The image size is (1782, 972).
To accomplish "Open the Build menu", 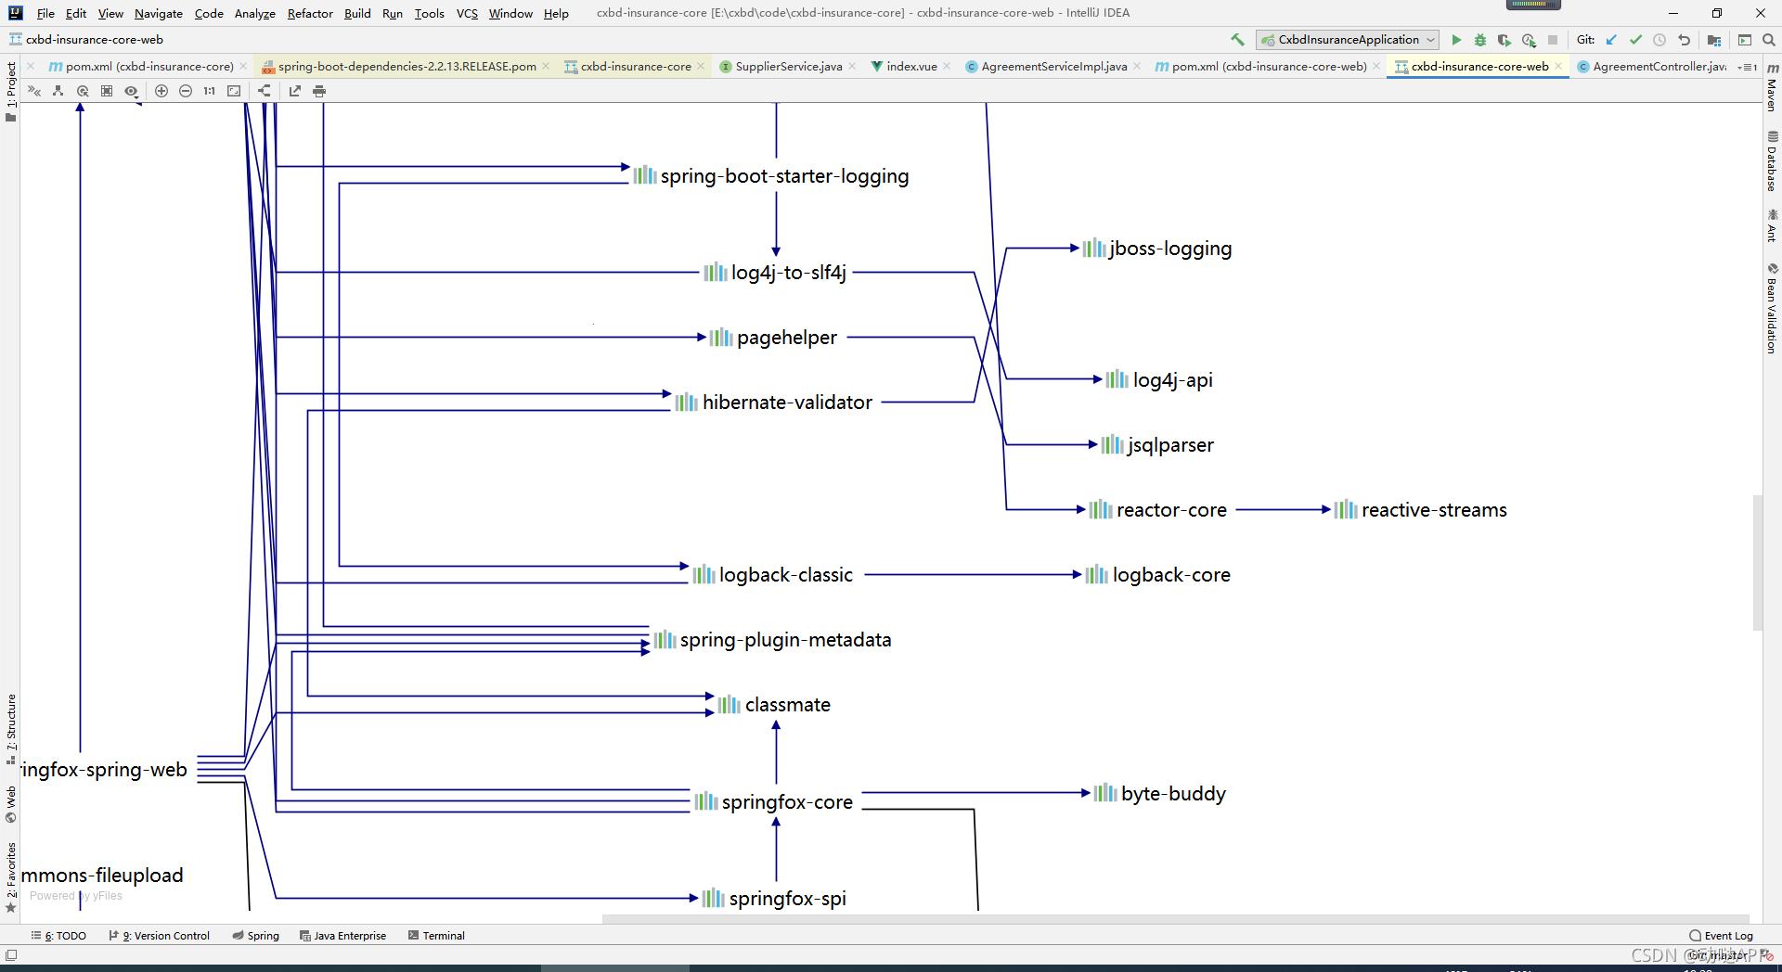I will pos(357,13).
